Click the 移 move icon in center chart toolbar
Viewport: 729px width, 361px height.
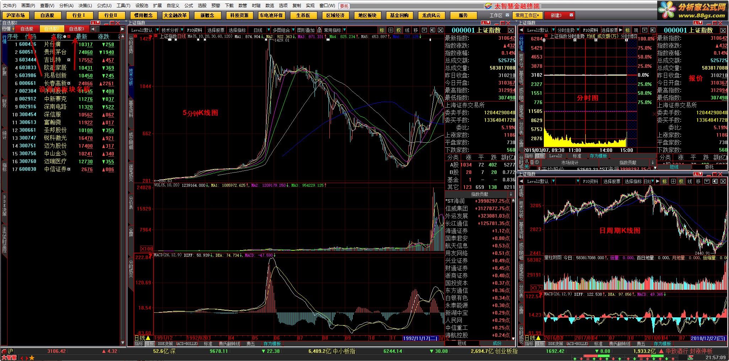coord(416,30)
